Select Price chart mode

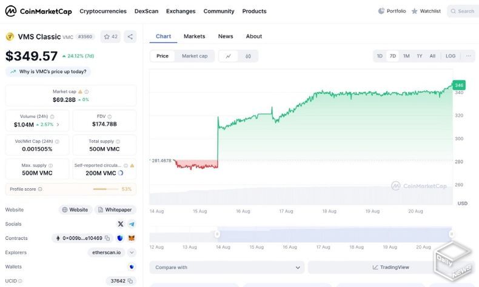162,56
